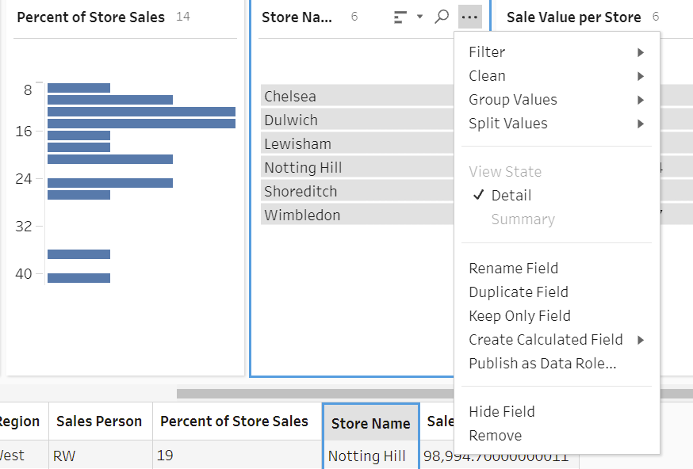
Task: Select Hide Field in the menu
Action: click(x=501, y=412)
